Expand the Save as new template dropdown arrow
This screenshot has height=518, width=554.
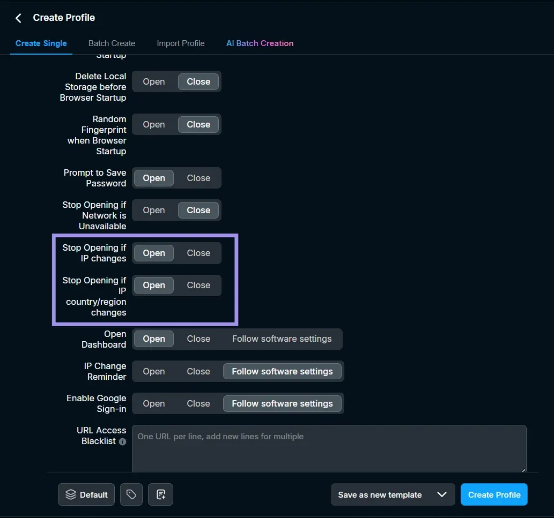coord(442,494)
